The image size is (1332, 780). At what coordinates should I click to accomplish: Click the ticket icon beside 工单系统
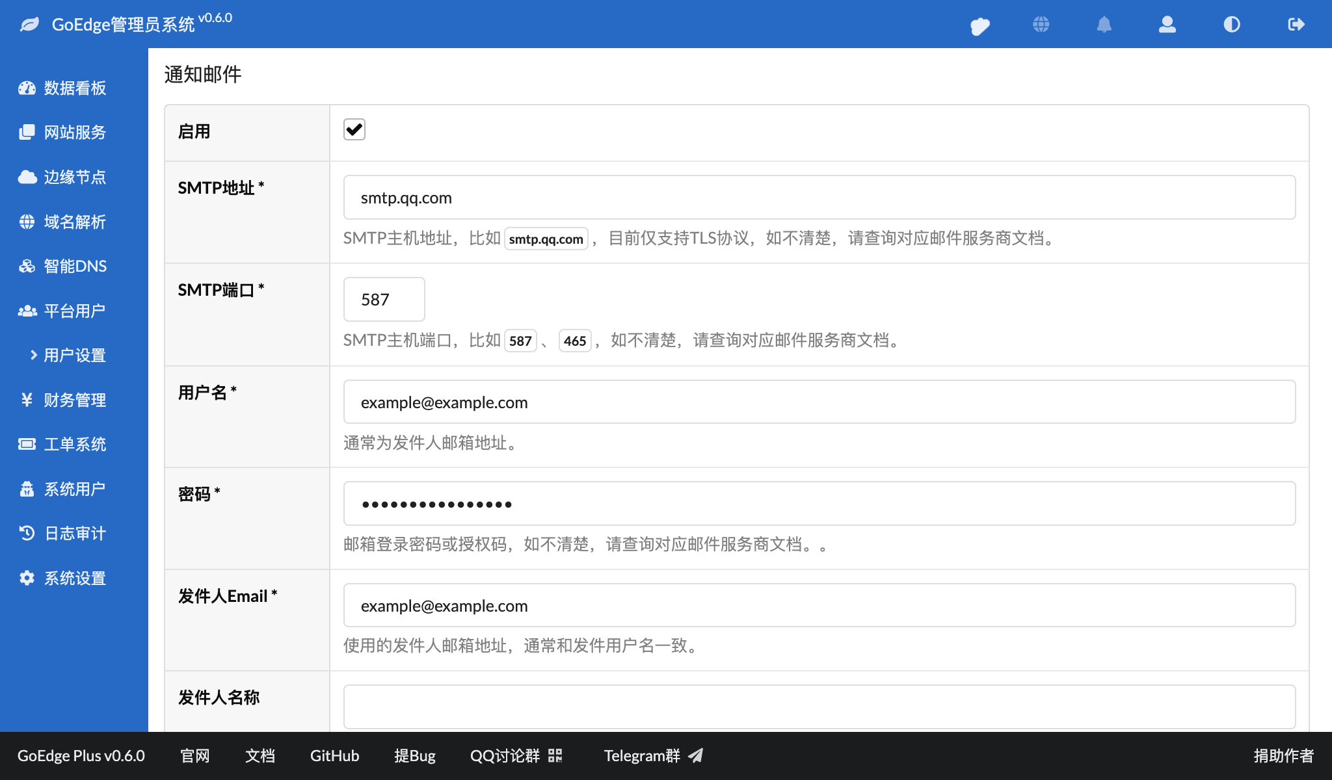point(27,444)
